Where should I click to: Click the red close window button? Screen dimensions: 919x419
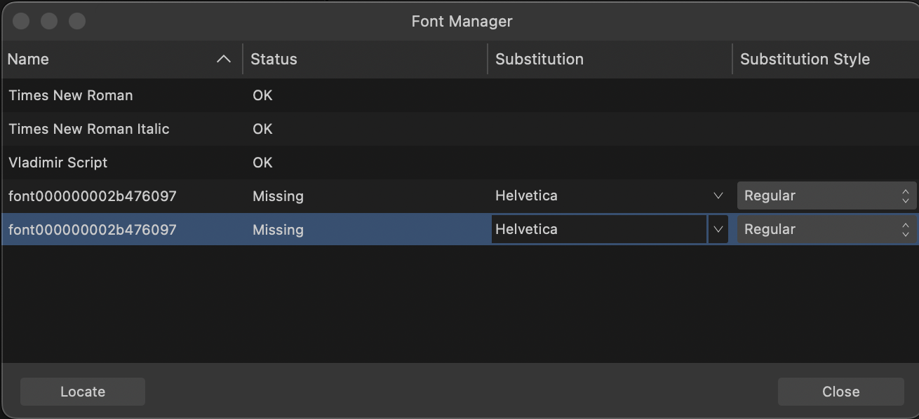coord(21,21)
